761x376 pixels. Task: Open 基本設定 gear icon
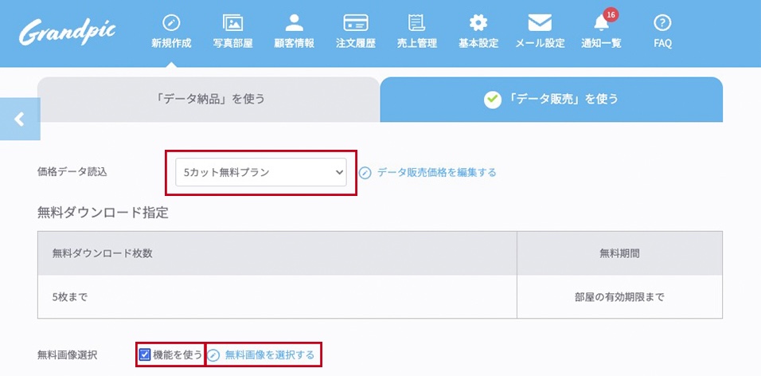tap(478, 23)
